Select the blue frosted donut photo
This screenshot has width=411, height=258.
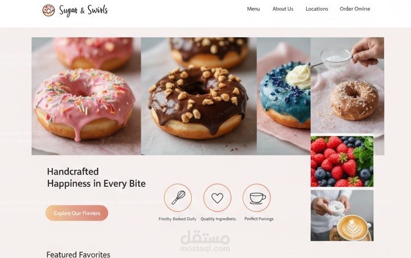coord(284,96)
